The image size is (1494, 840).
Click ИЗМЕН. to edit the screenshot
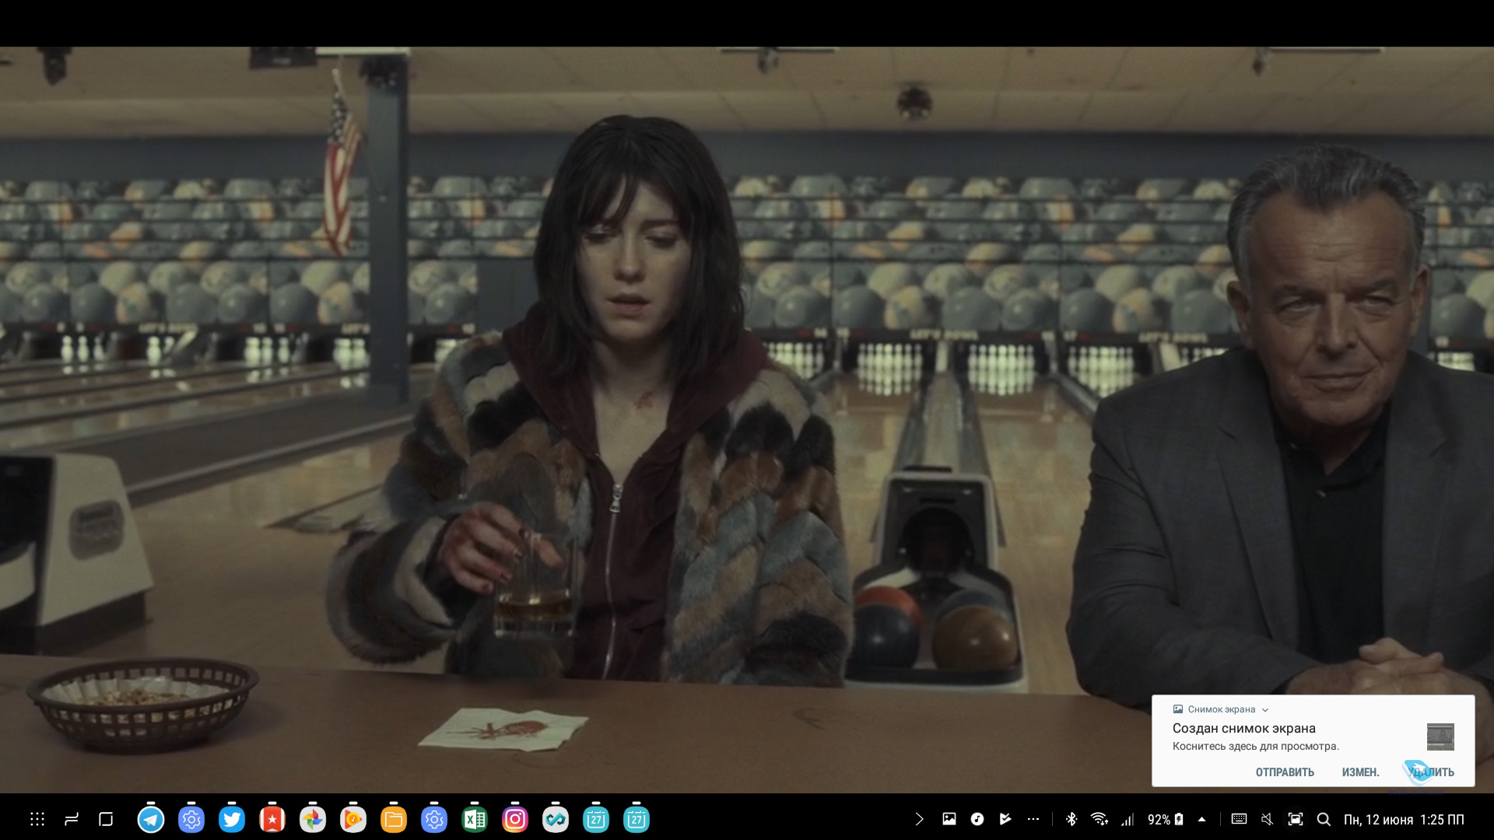point(1360,772)
